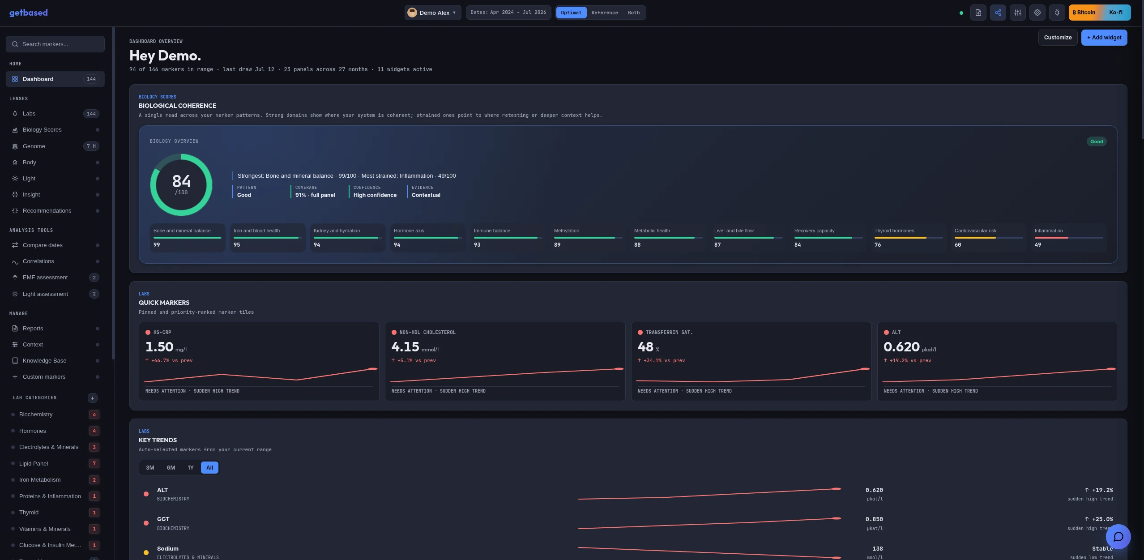Open settings via the gear icon
Screen dimensions: 1144x560
click(1037, 13)
